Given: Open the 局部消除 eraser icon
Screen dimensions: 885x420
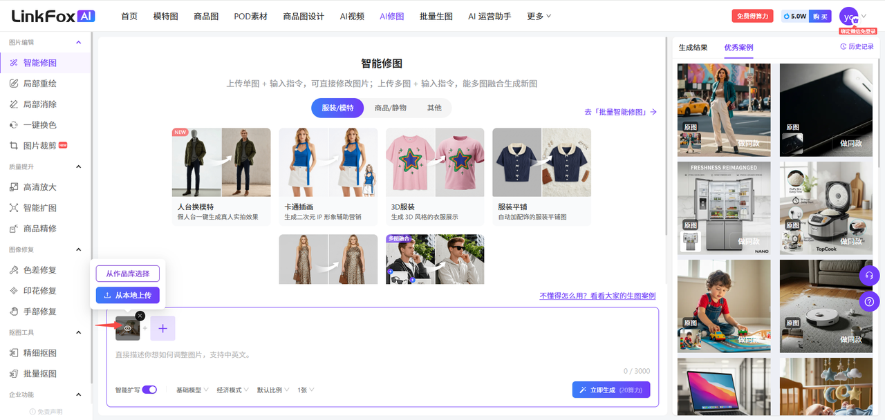Looking at the screenshot, I should pyautogui.click(x=14, y=104).
